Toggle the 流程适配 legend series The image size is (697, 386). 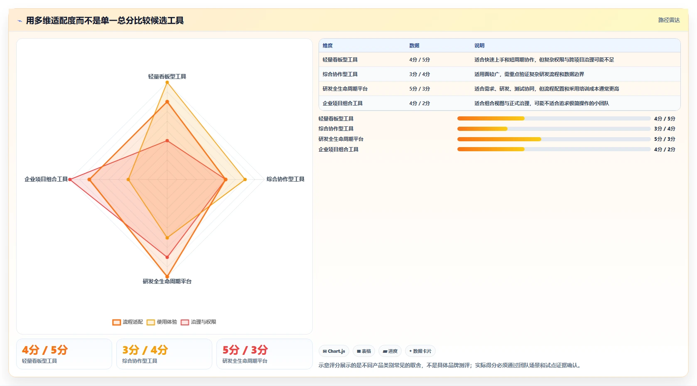coord(128,322)
